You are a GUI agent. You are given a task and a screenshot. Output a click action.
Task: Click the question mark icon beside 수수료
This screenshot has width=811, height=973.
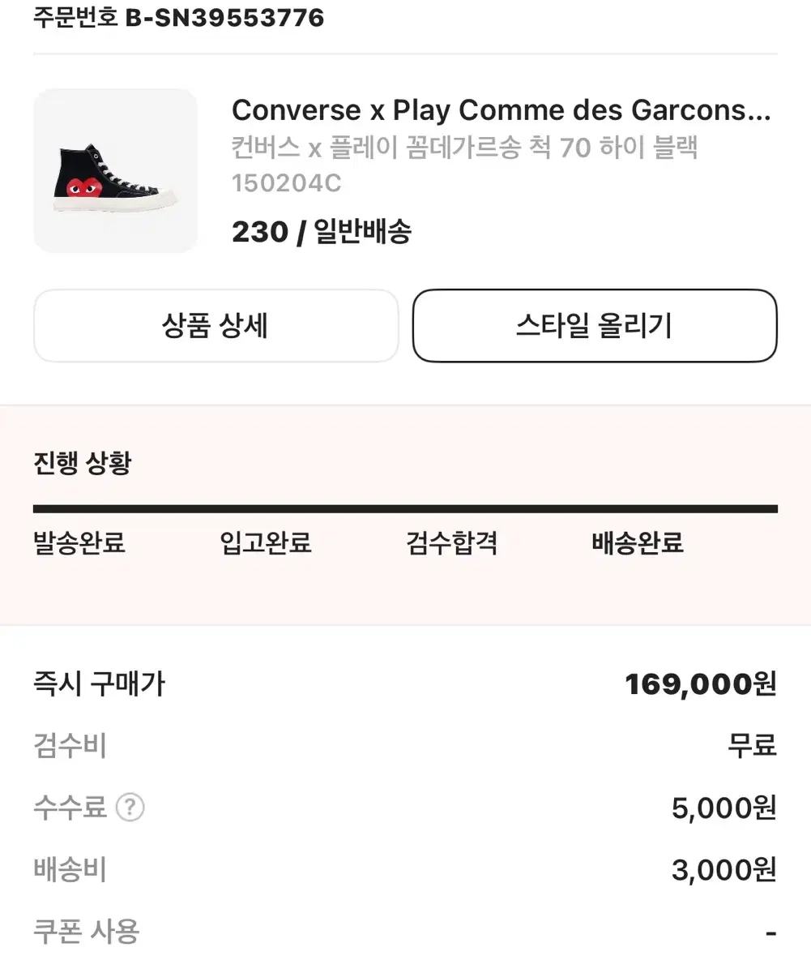130,808
